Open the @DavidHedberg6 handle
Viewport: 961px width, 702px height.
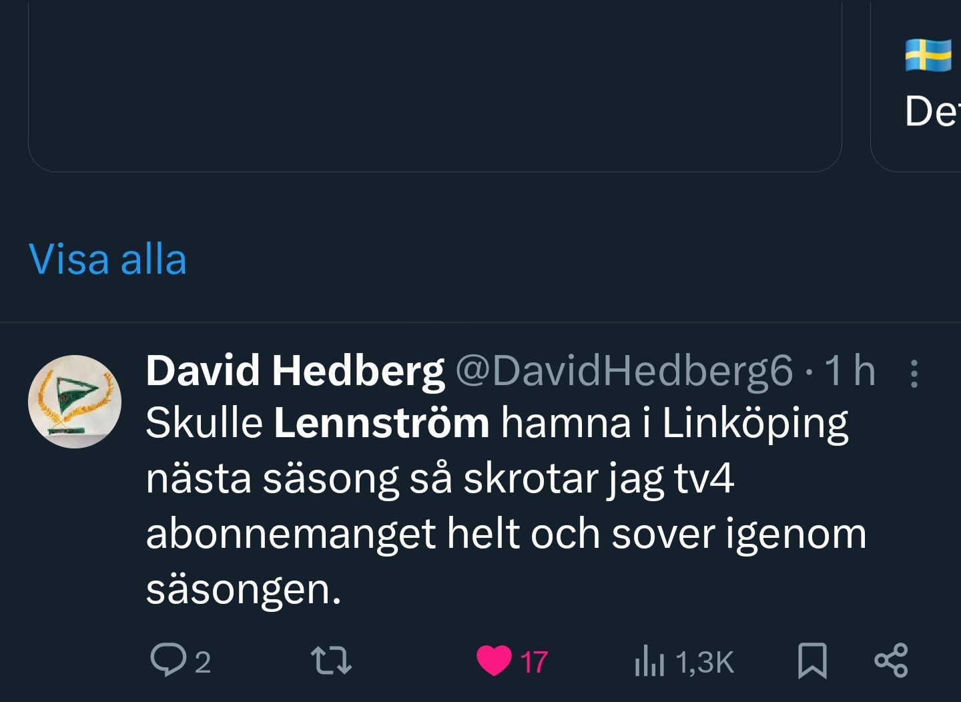pyautogui.click(x=624, y=370)
